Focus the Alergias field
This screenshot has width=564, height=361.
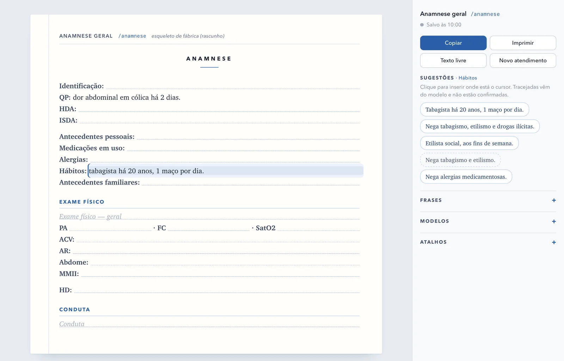(x=225, y=160)
